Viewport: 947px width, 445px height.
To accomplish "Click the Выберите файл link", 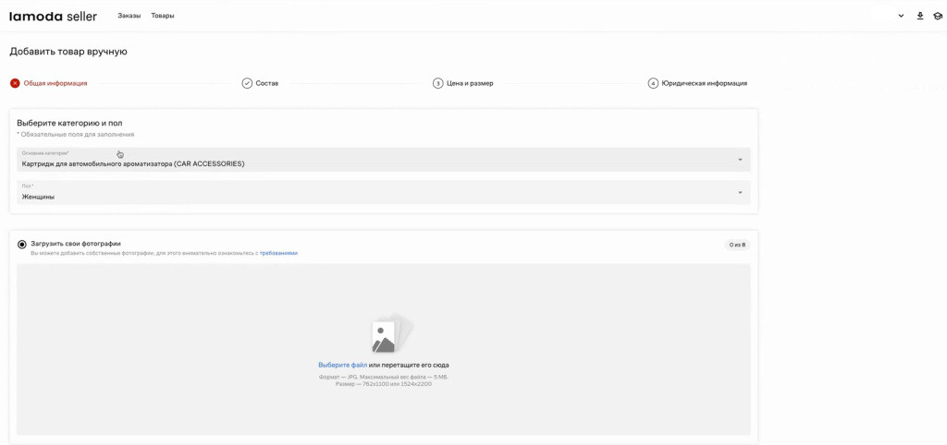I will click(342, 365).
